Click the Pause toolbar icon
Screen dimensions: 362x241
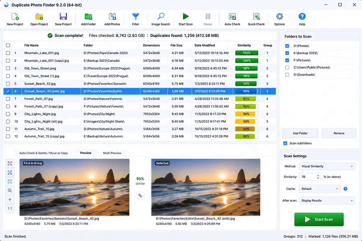208,16
